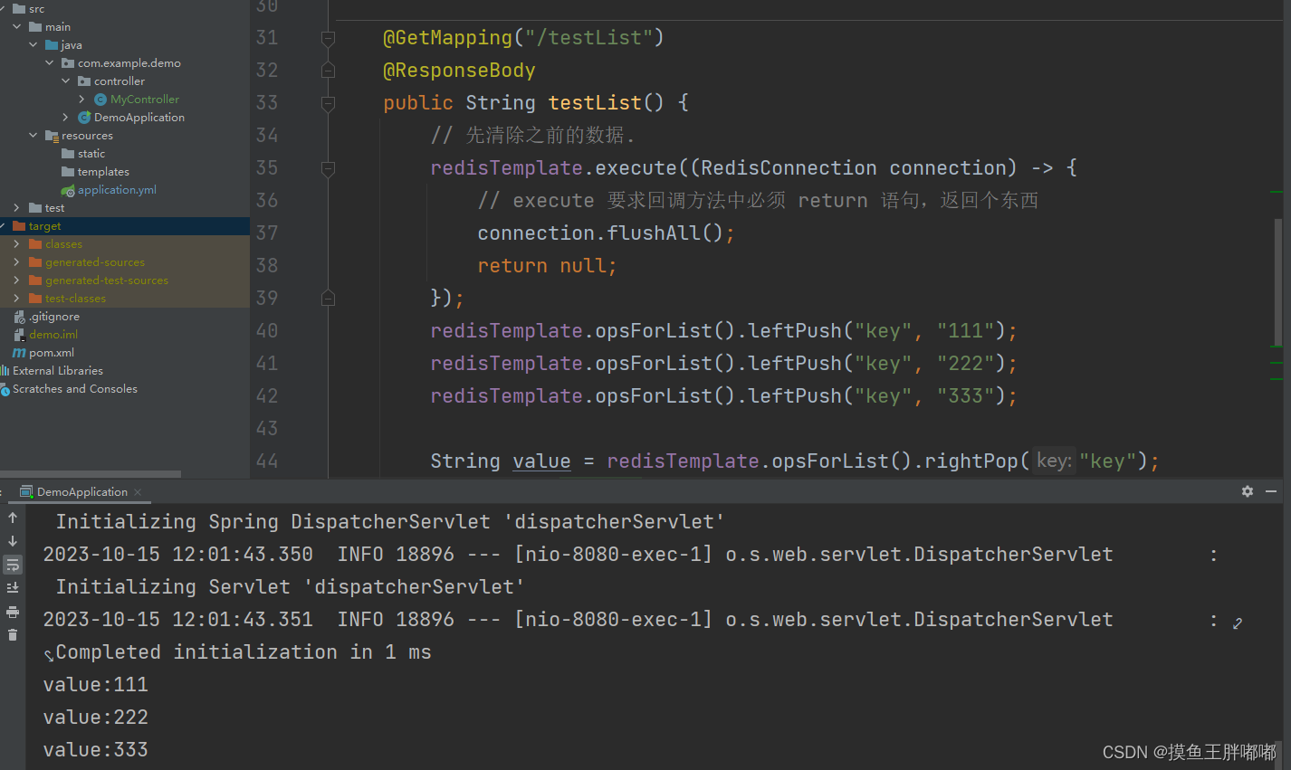
Task: Click the classes folder icon under target
Action: [35, 244]
